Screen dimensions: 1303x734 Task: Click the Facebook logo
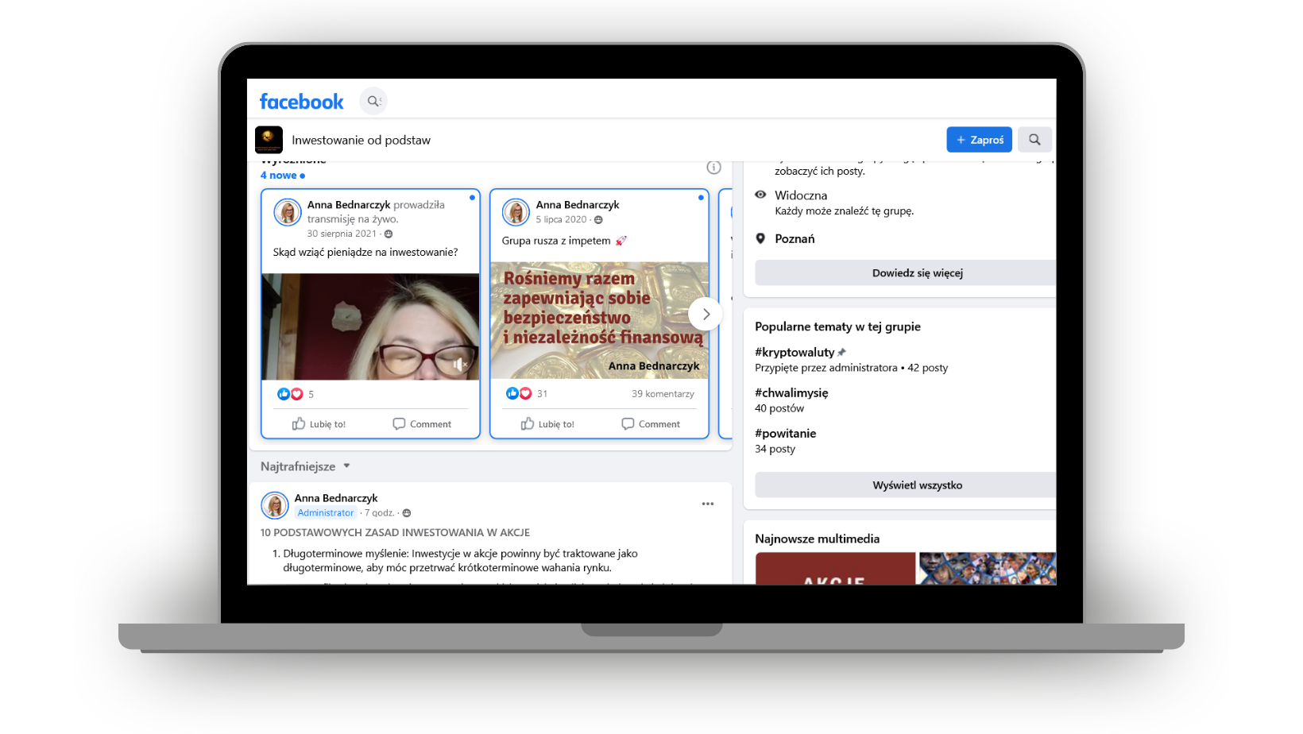(301, 102)
